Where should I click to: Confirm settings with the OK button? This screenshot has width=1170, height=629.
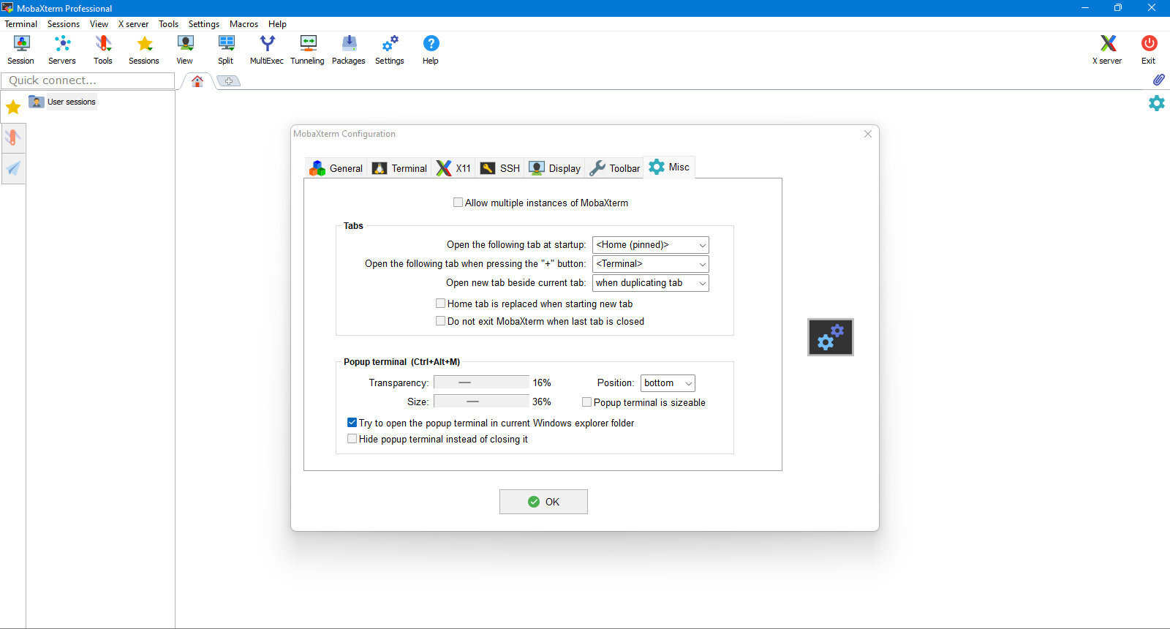(543, 502)
